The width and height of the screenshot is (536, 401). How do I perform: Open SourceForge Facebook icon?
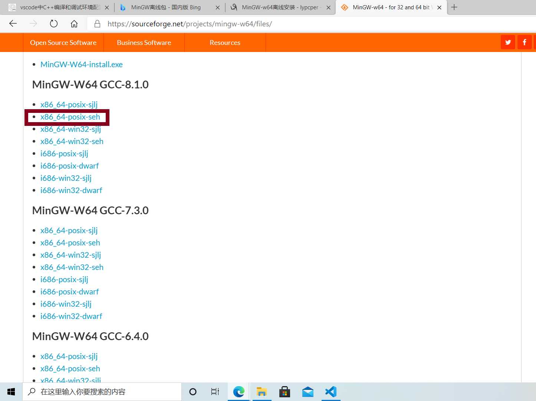click(x=525, y=42)
